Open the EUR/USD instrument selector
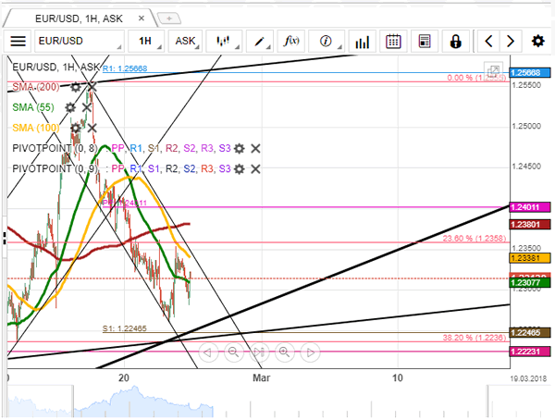The height and width of the screenshot is (420, 555). [x=80, y=41]
